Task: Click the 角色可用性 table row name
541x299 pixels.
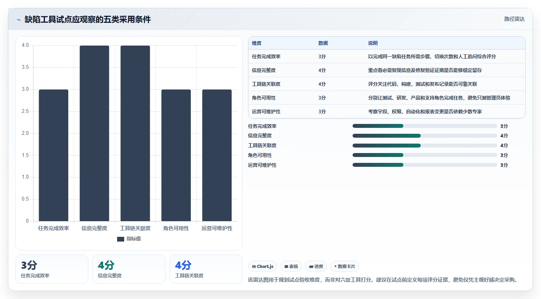Action: (264, 98)
